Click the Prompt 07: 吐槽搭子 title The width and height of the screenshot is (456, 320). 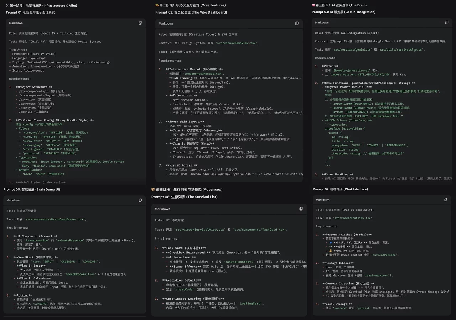[340, 189]
